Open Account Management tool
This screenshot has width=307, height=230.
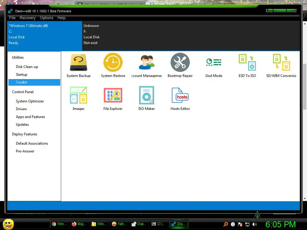tap(146, 65)
